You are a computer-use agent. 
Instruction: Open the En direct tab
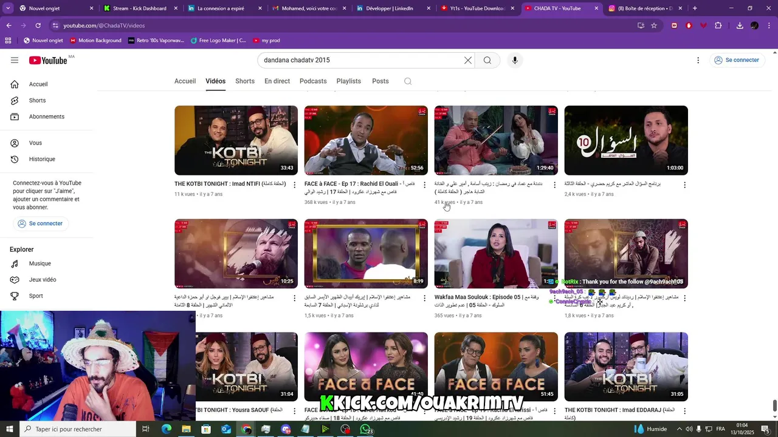277,81
